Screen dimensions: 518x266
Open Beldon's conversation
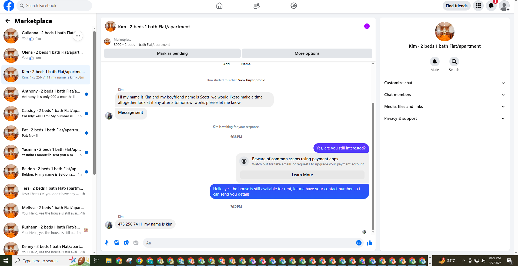(46, 172)
